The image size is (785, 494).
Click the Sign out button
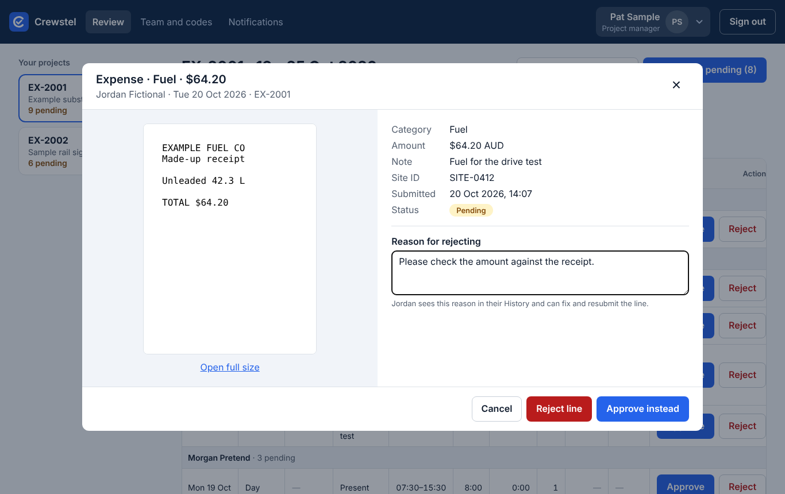[748, 22]
